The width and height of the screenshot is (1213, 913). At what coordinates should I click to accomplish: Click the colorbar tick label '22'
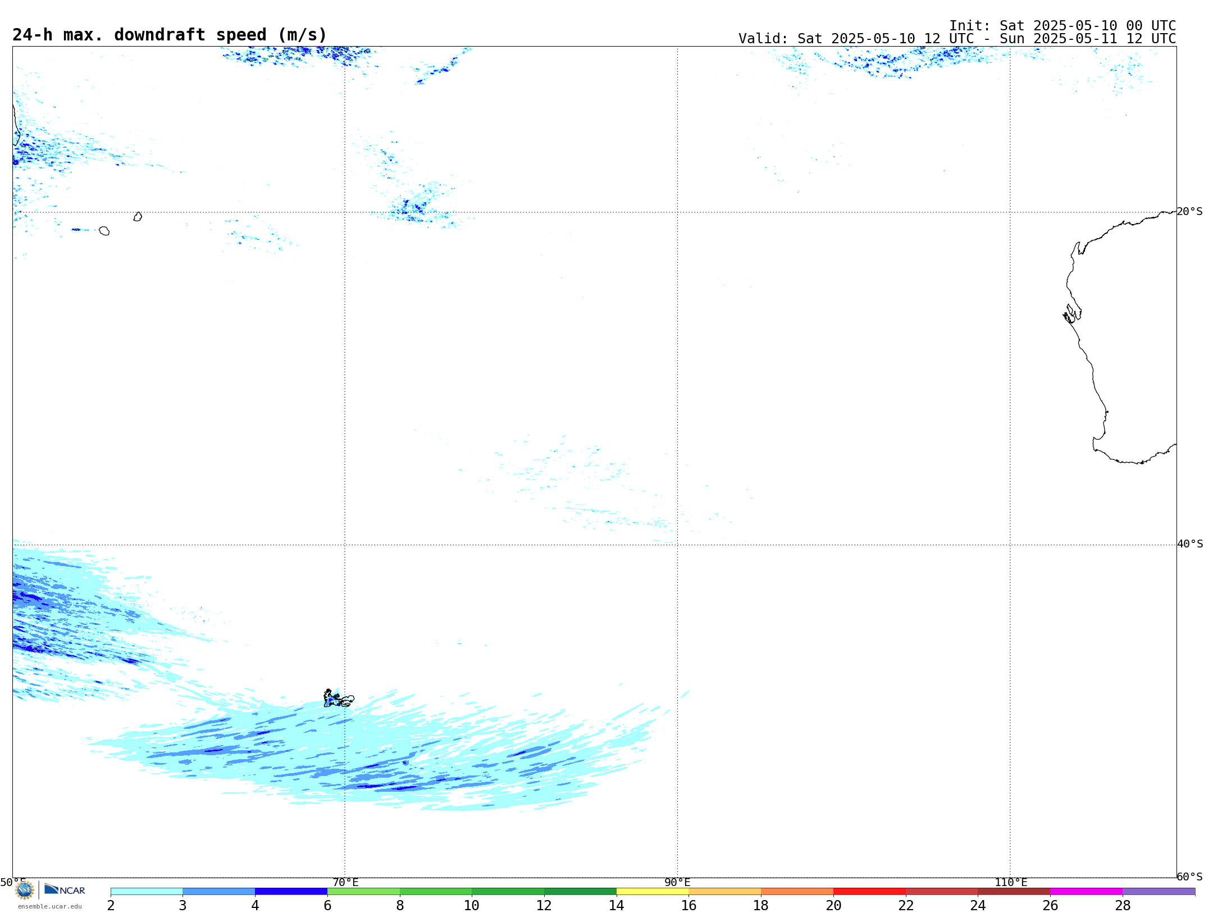click(906, 905)
